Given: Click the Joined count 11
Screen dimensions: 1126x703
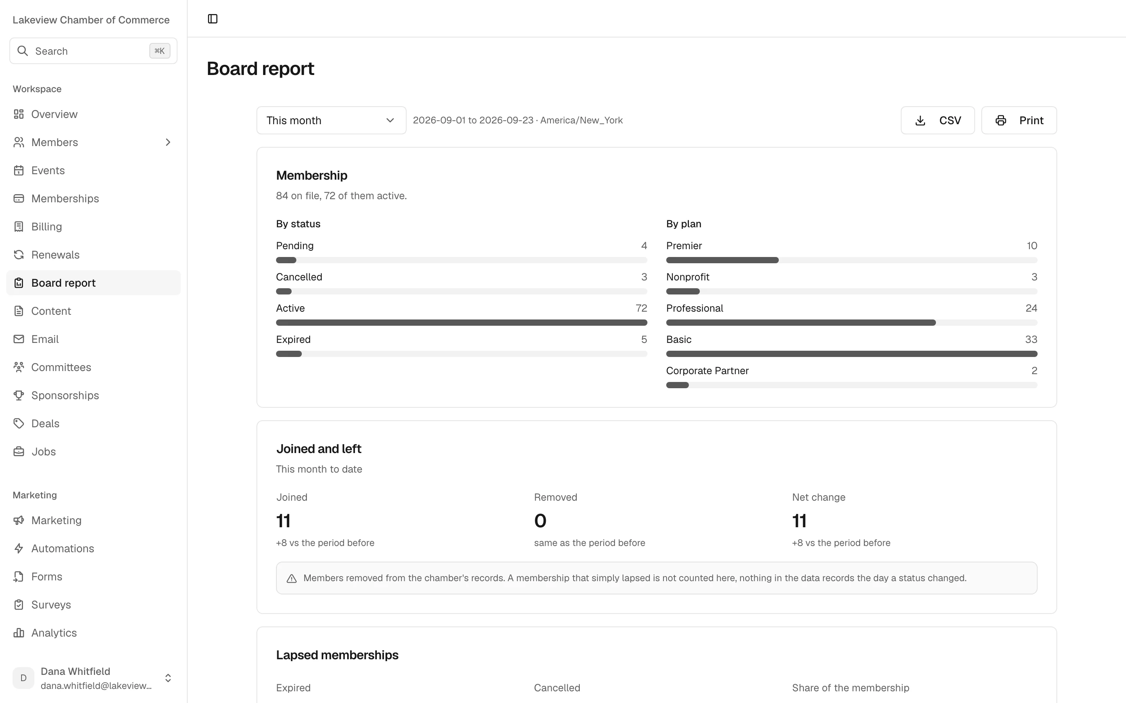Looking at the screenshot, I should click(283, 521).
